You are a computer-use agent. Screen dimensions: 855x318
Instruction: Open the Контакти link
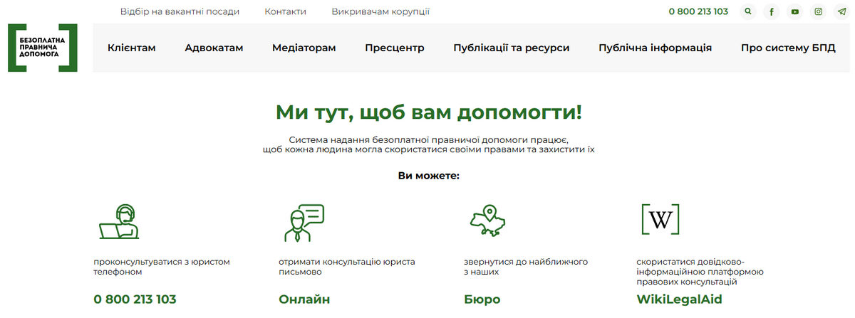285,11
